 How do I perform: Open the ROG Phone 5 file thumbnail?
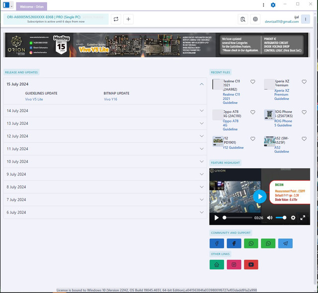coord(269,115)
